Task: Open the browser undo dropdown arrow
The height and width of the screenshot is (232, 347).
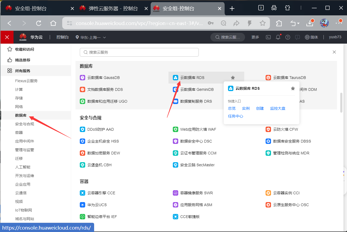Action: 298,23
